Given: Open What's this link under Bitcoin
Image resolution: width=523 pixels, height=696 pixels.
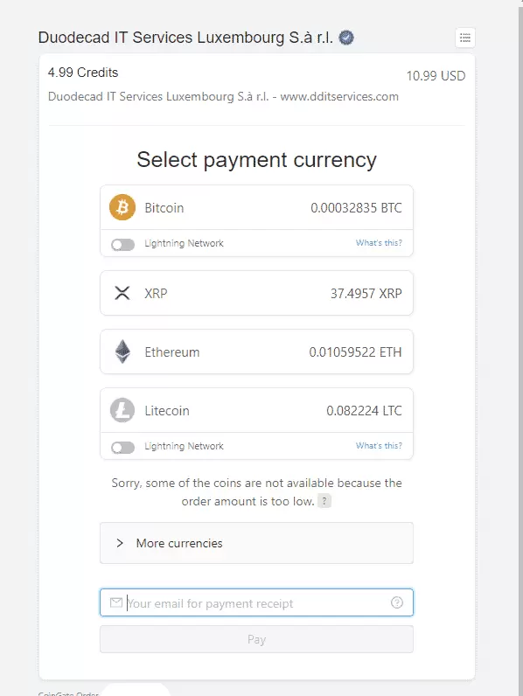Looking at the screenshot, I should [379, 243].
